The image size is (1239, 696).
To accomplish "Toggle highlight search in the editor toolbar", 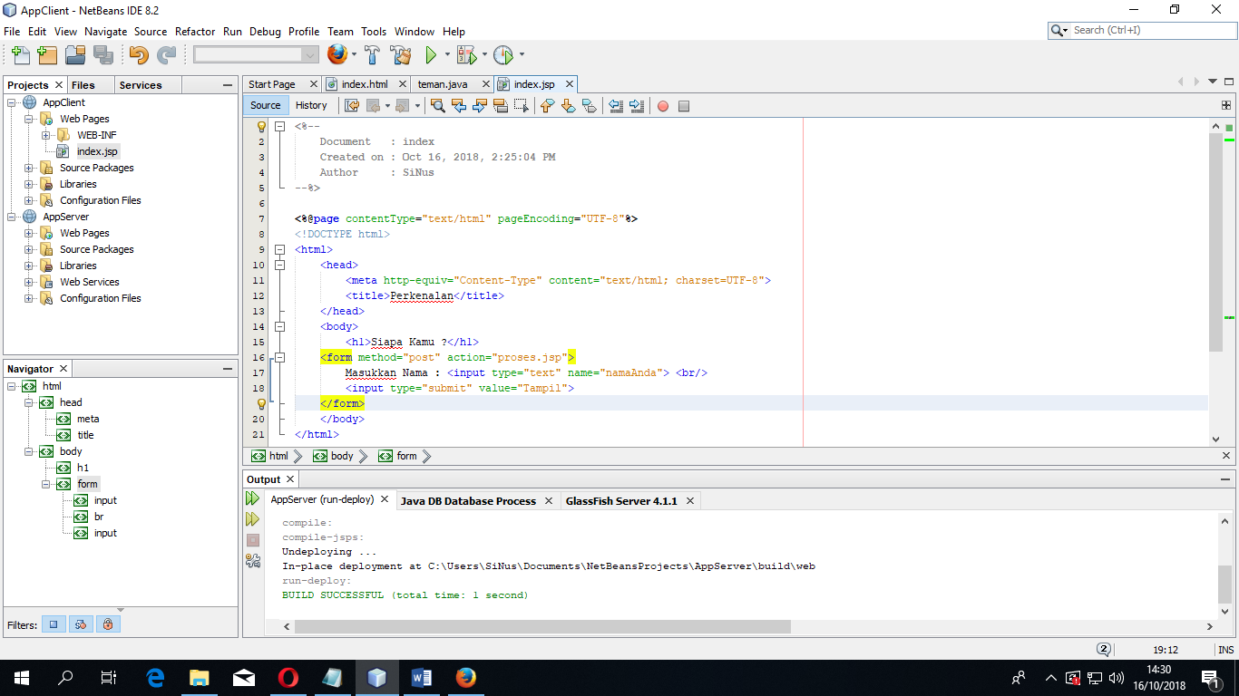I will tap(501, 106).
